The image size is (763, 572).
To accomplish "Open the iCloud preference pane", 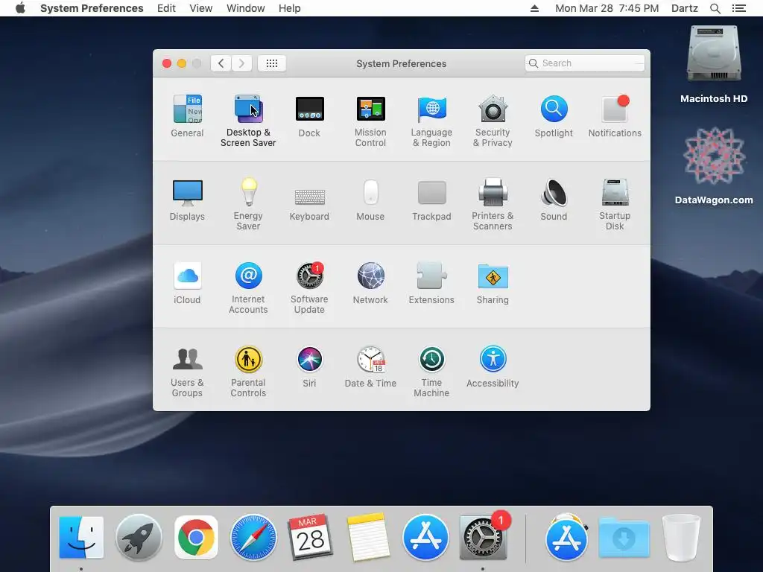I will [x=187, y=283].
